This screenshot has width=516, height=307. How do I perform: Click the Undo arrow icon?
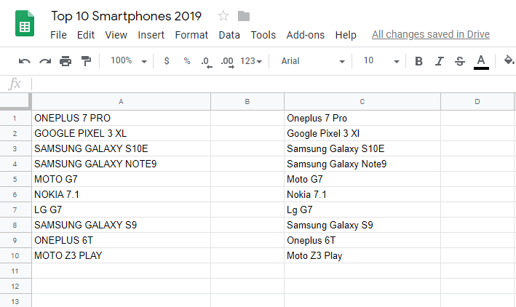[24, 61]
